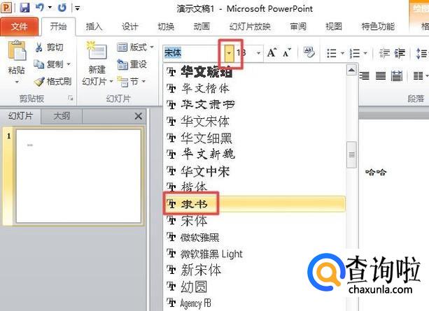The height and width of the screenshot is (311, 429).
Task: Choose the 华文中宋 font
Action: pyautogui.click(x=254, y=171)
